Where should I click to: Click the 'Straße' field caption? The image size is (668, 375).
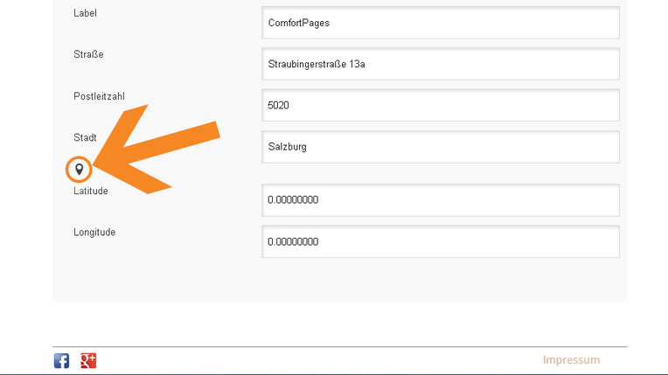click(88, 55)
